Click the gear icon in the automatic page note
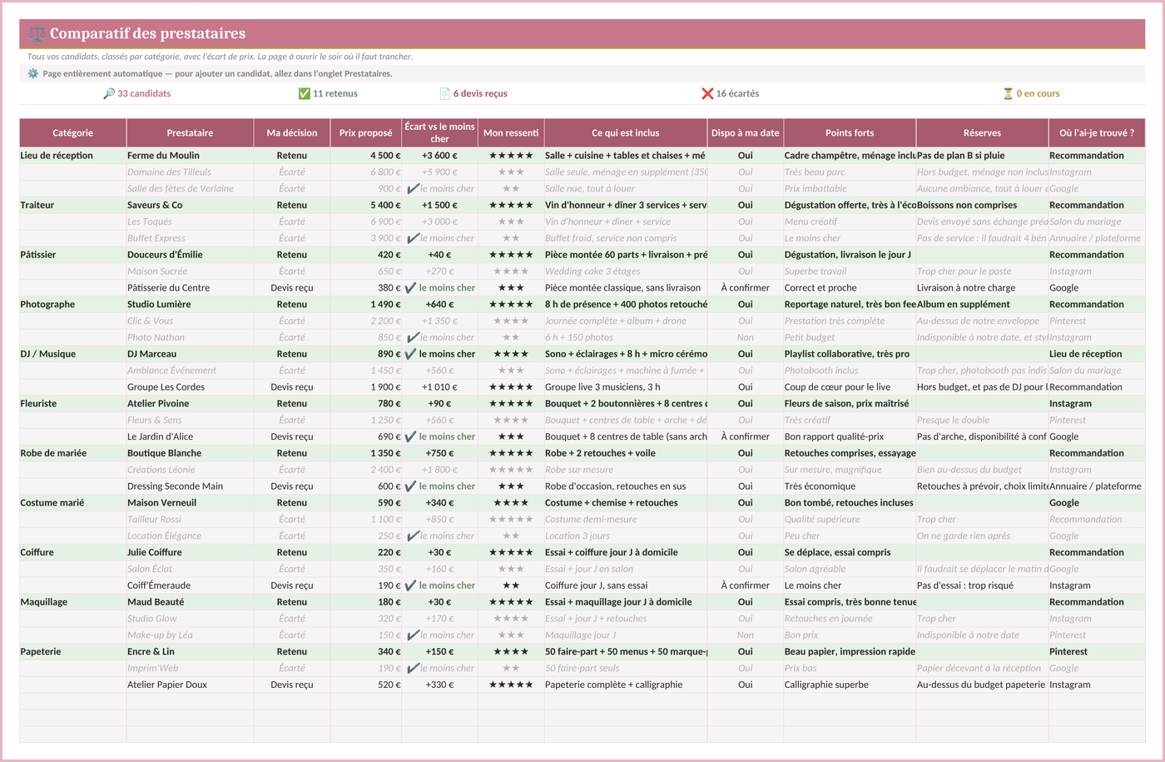Screen dimensions: 1165x762 click(x=33, y=73)
